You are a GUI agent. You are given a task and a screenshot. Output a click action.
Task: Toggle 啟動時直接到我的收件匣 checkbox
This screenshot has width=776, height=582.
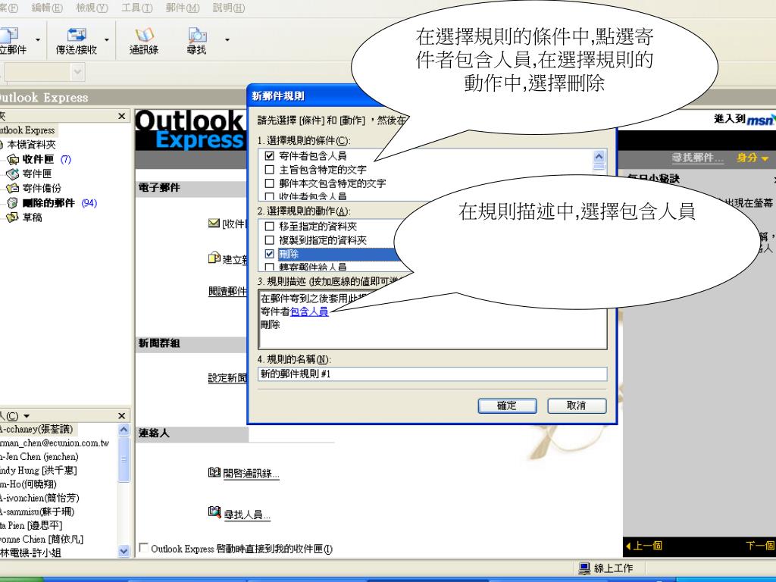143,547
